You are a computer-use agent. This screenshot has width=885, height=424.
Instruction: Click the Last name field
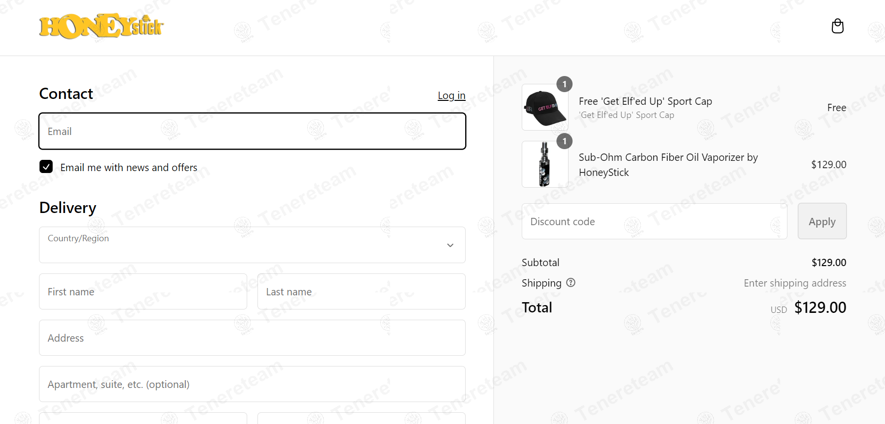click(x=361, y=291)
